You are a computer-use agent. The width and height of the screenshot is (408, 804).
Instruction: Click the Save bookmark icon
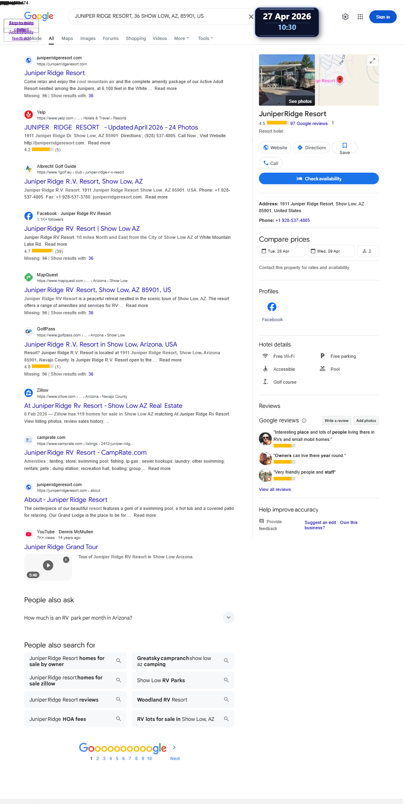pos(345,146)
